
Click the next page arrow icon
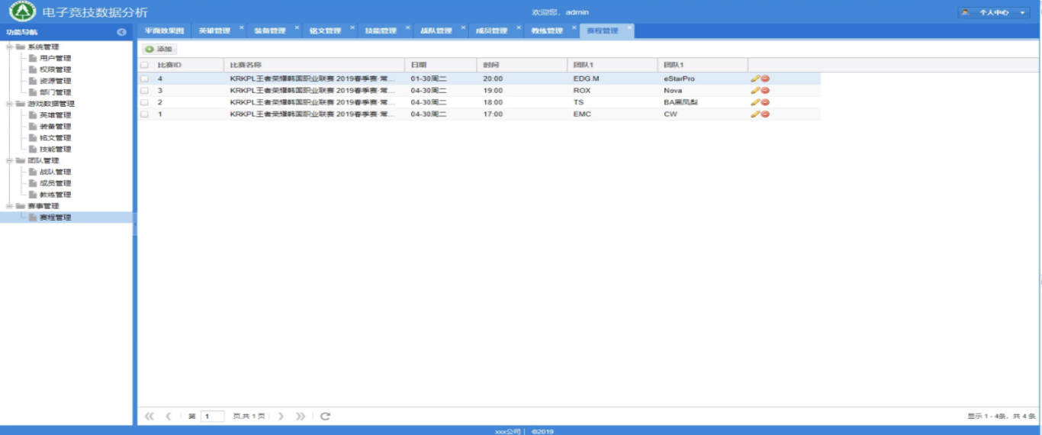click(x=281, y=416)
